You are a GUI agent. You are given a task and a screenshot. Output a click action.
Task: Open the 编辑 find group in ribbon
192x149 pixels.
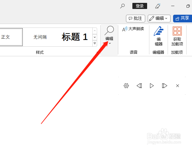109,40
